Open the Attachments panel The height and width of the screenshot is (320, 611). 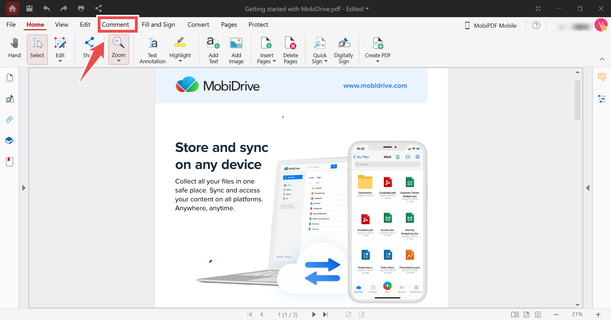(x=9, y=119)
